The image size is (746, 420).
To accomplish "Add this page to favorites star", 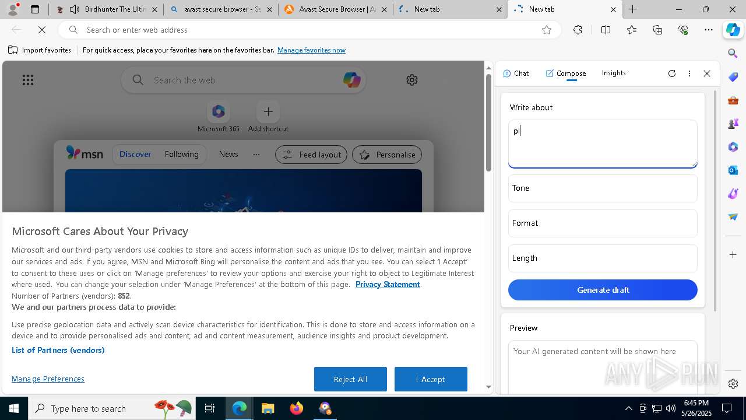I will click(547, 30).
